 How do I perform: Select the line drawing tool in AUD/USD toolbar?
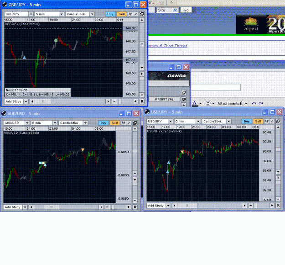[129, 123]
